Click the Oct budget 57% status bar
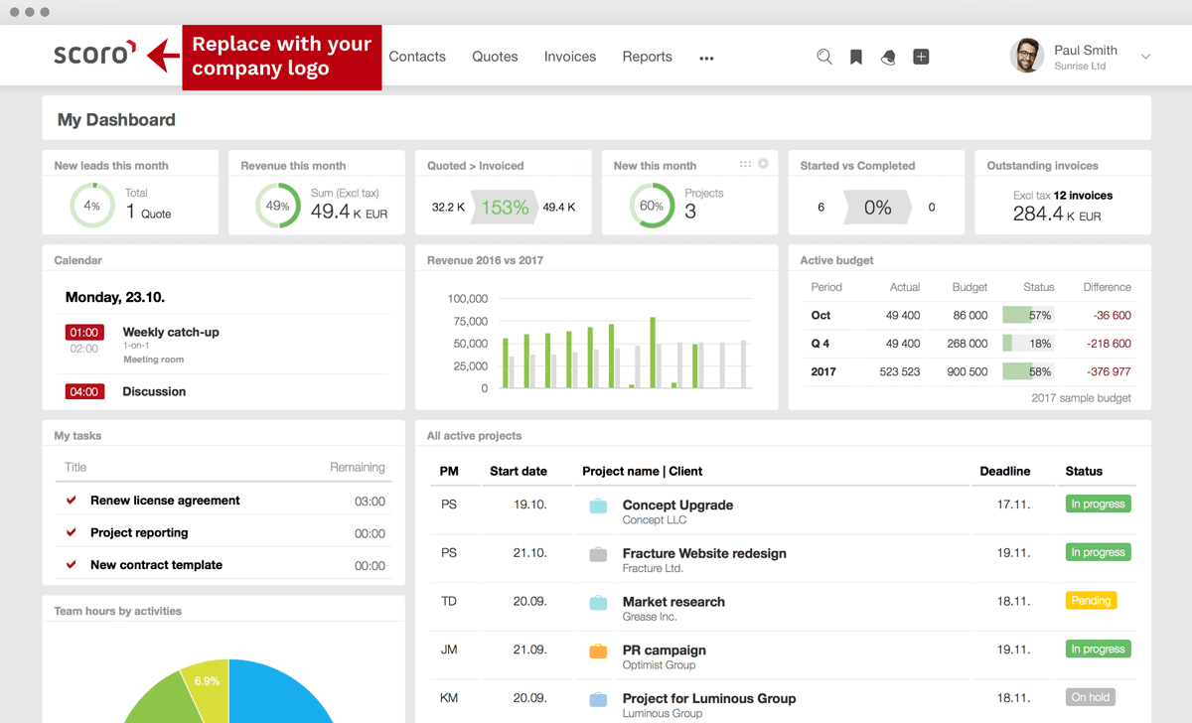The height and width of the screenshot is (723, 1192). 1027,315
